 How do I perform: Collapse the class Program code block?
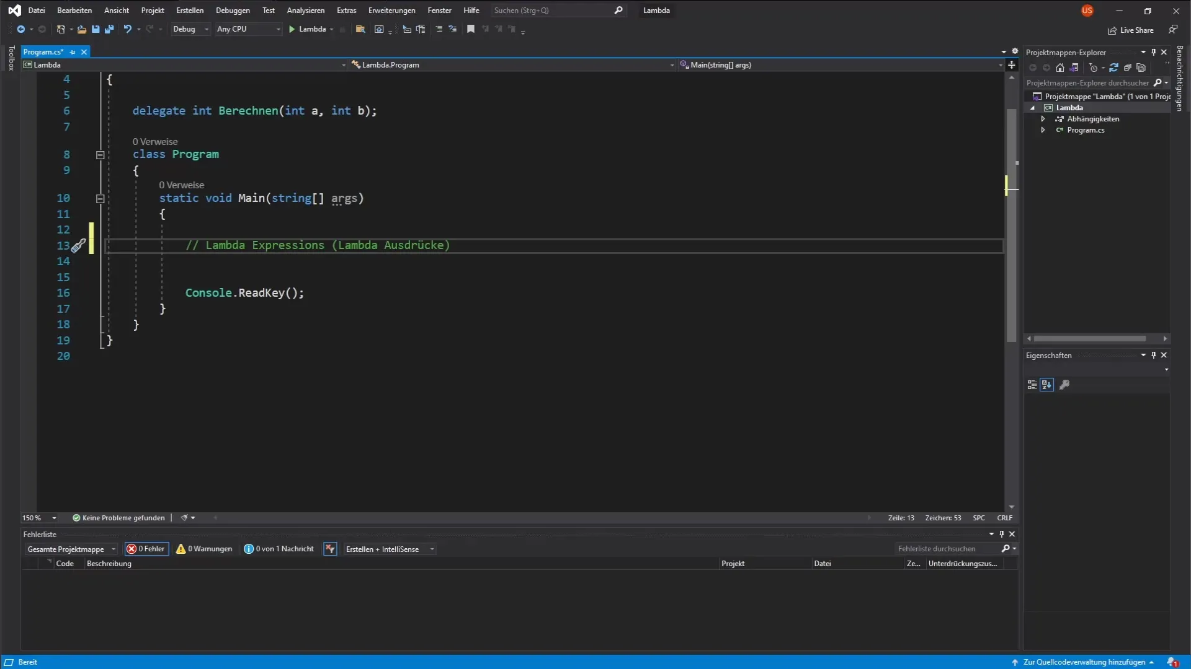point(100,155)
